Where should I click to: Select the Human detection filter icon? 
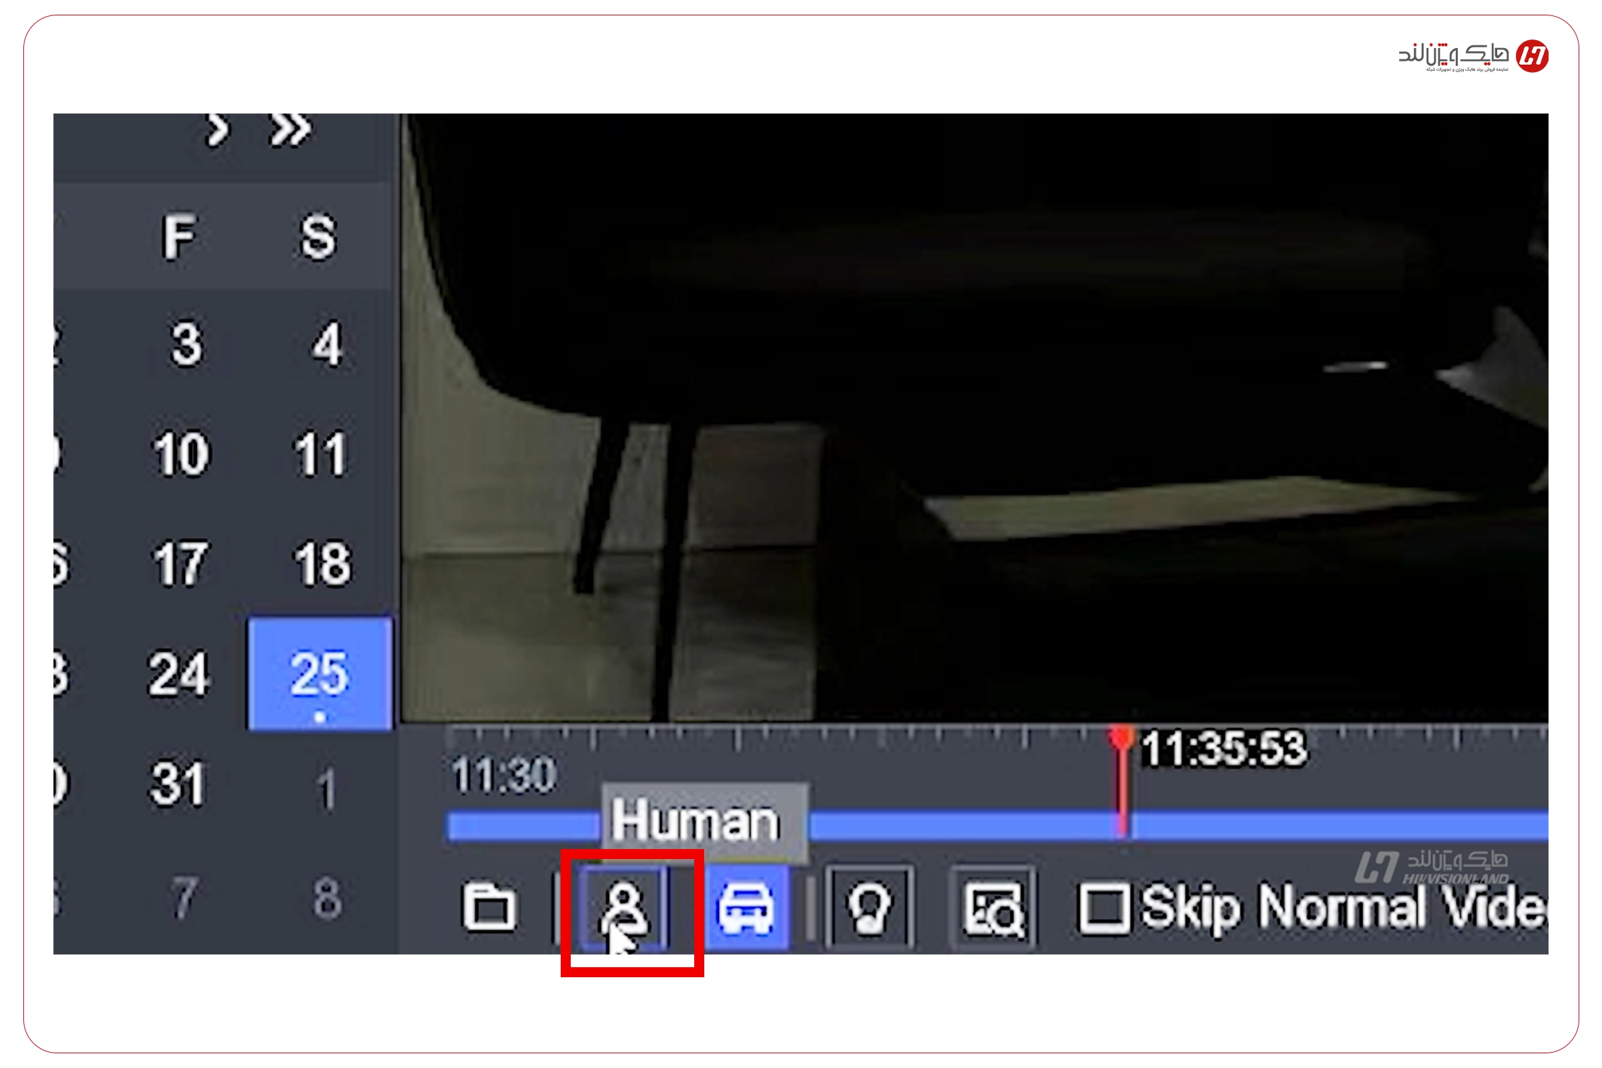[x=623, y=907]
